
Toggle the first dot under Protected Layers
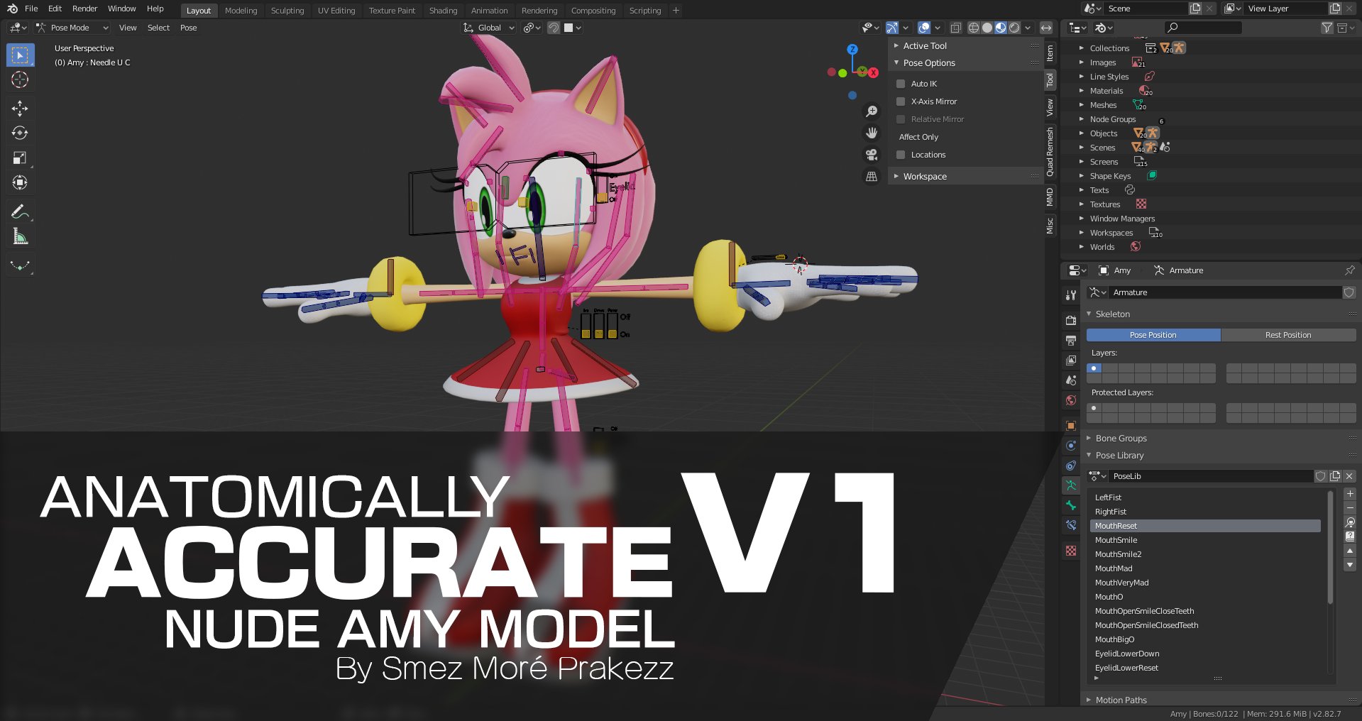pos(1094,408)
